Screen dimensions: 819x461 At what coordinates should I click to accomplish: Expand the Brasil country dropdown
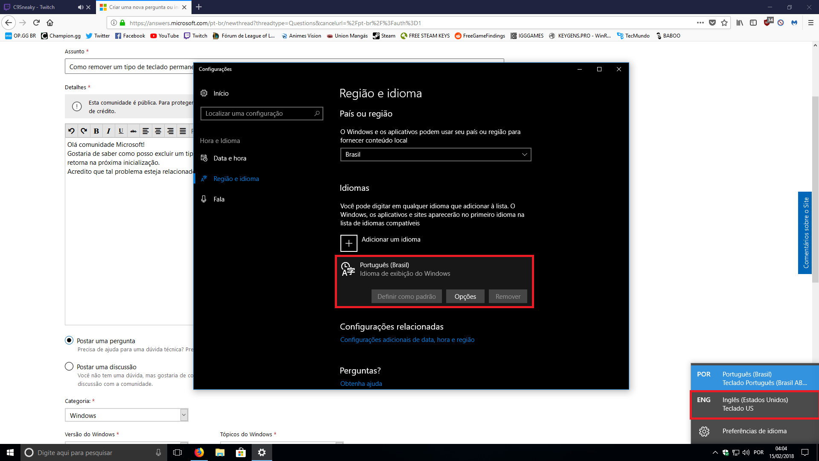tap(436, 155)
